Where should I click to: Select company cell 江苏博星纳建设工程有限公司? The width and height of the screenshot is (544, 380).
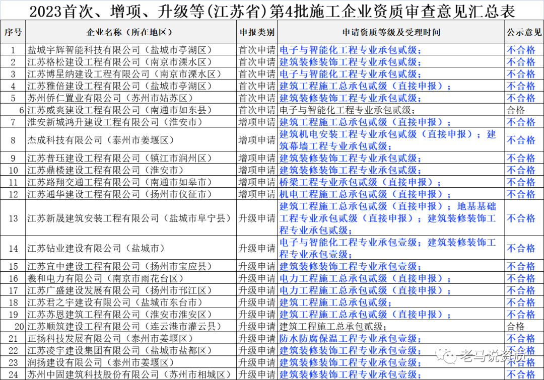click(x=131, y=74)
